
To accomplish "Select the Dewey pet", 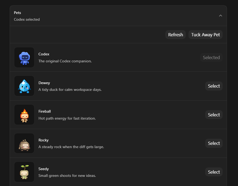I will [214, 86].
